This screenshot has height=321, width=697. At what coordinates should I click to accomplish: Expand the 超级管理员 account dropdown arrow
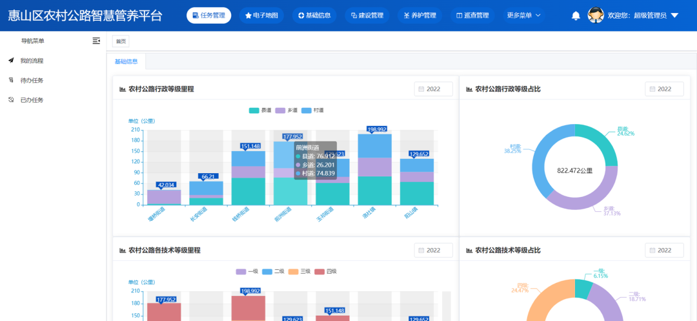click(x=674, y=16)
